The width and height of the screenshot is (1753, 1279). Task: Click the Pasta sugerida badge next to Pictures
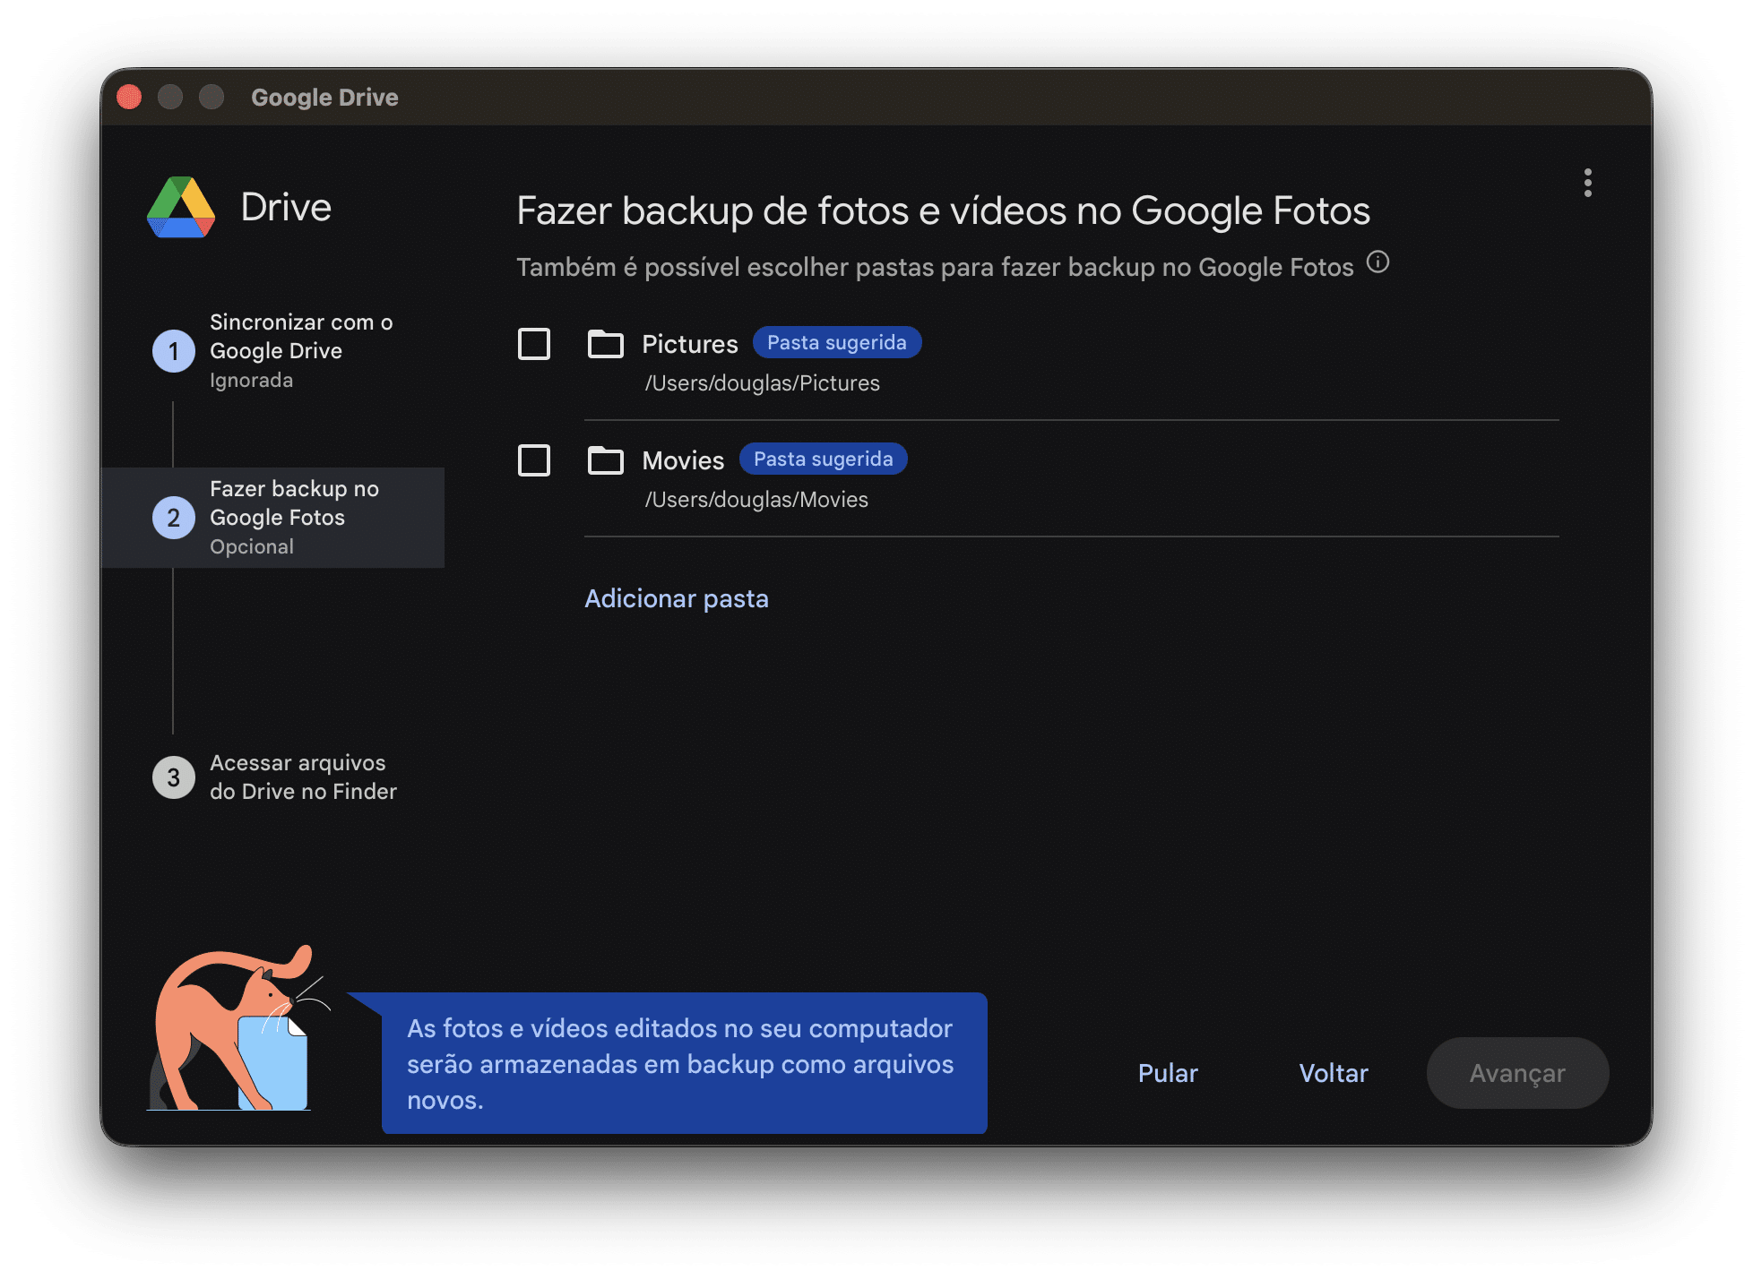click(836, 343)
